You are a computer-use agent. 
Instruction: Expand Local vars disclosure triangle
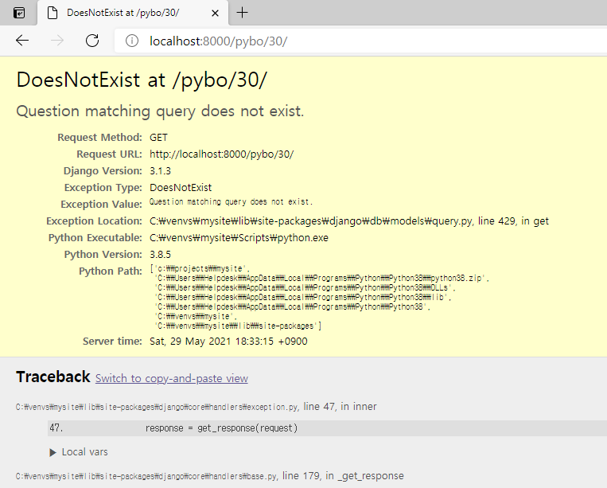(x=53, y=452)
